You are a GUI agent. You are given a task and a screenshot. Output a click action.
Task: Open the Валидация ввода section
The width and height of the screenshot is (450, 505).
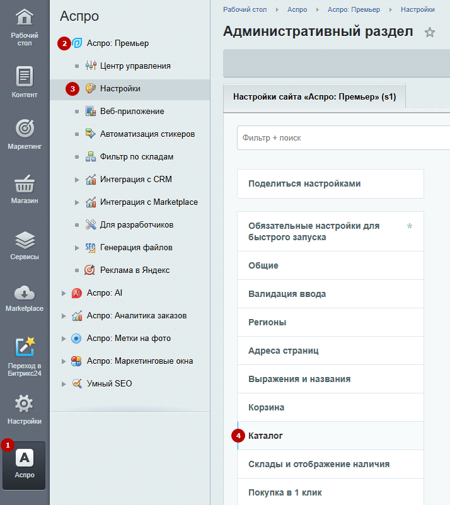[330, 294]
